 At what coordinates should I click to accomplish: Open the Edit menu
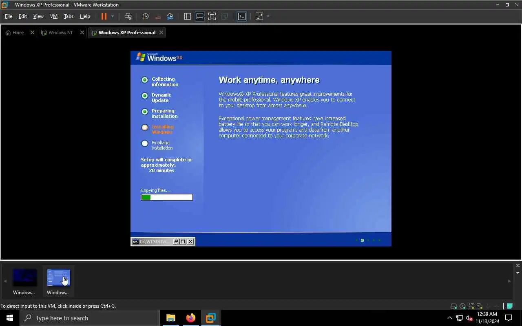coord(23,16)
